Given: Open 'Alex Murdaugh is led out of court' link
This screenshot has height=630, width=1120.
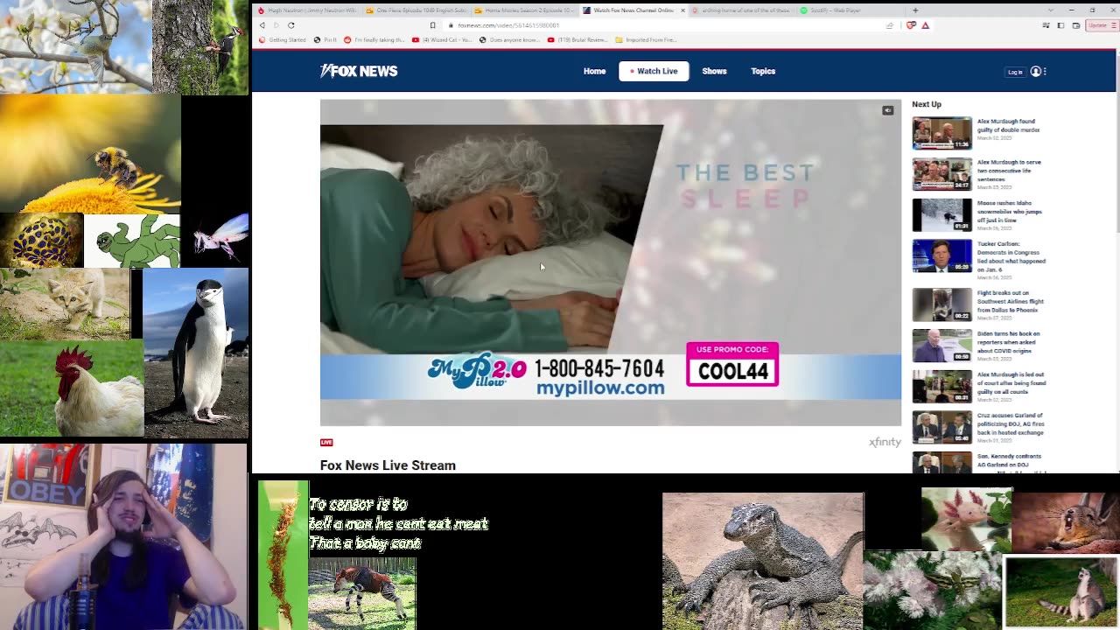Looking at the screenshot, I should 1011,383.
